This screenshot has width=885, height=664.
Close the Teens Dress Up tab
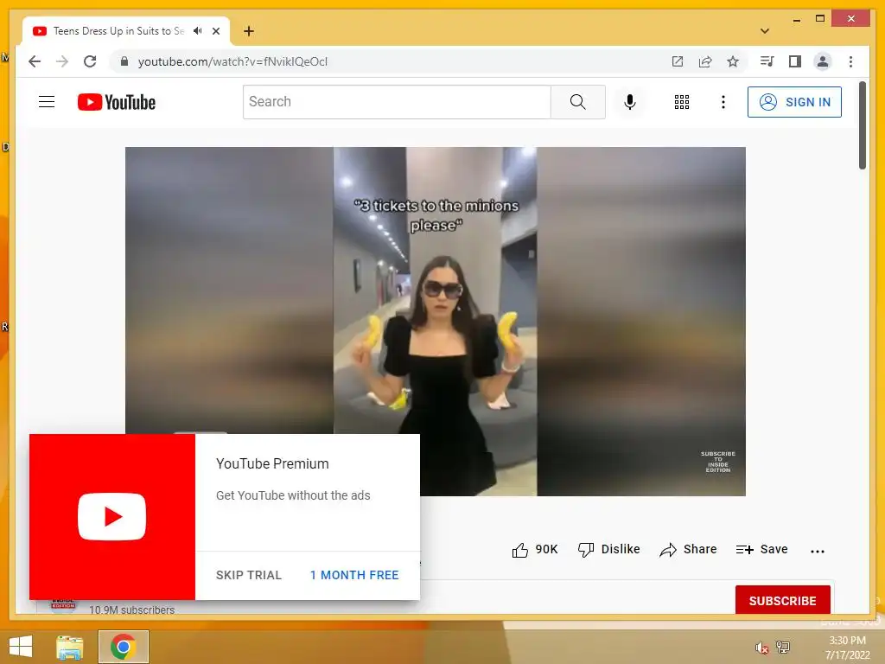click(x=215, y=31)
